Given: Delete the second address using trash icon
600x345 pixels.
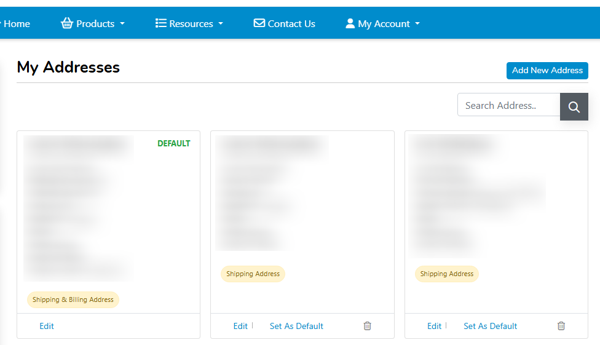Looking at the screenshot, I should tap(368, 326).
